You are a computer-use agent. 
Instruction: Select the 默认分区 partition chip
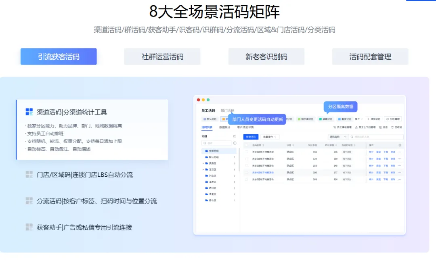tap(210, 119)
